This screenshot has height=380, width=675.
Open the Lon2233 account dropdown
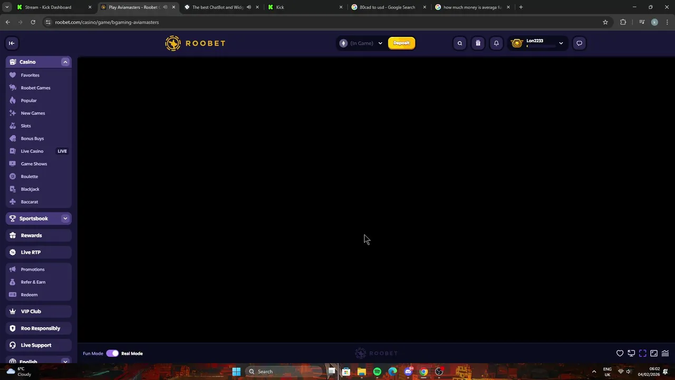click(561, 43)
